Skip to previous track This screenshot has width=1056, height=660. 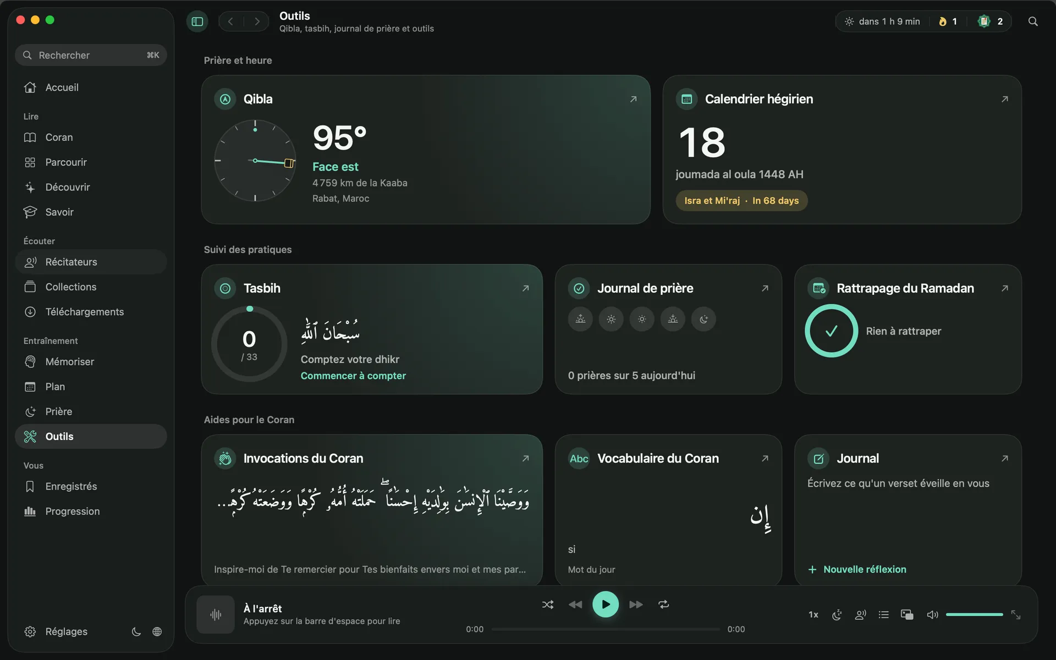575,604
